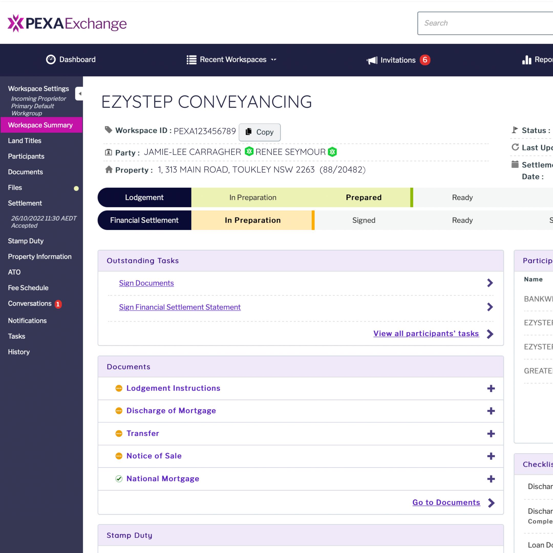This screenshot has width=553, height=553.
Task: Open Sign Financial Settlement Statement link
Action: [x=180, y=307]
